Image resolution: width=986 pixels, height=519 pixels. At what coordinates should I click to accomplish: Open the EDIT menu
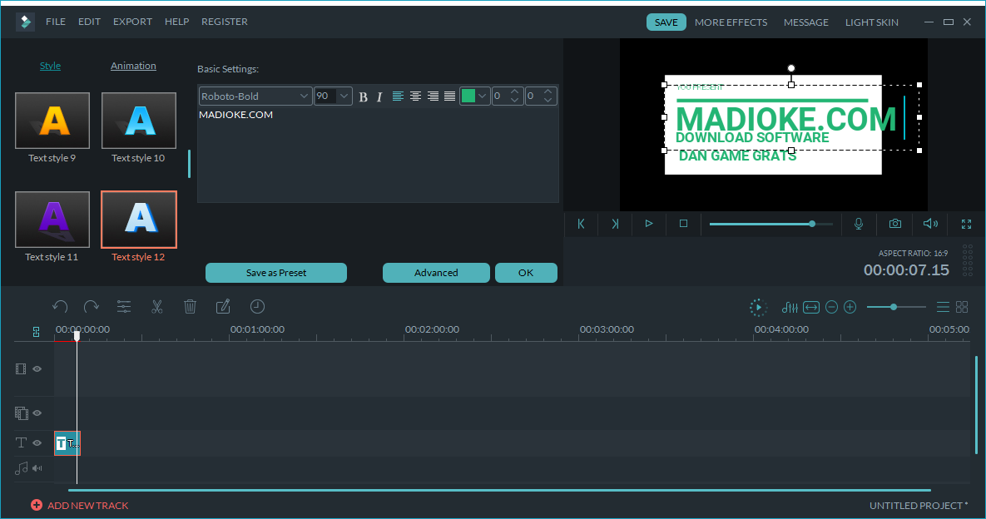89,22
